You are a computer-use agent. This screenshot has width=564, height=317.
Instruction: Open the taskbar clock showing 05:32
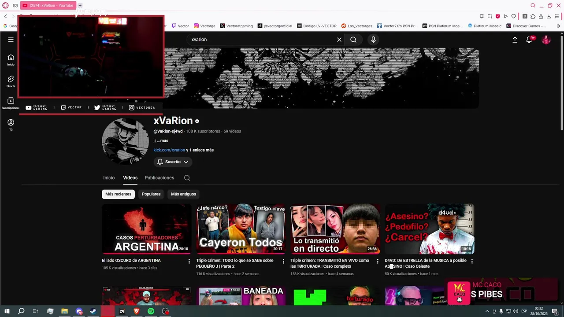click(538, 311)
